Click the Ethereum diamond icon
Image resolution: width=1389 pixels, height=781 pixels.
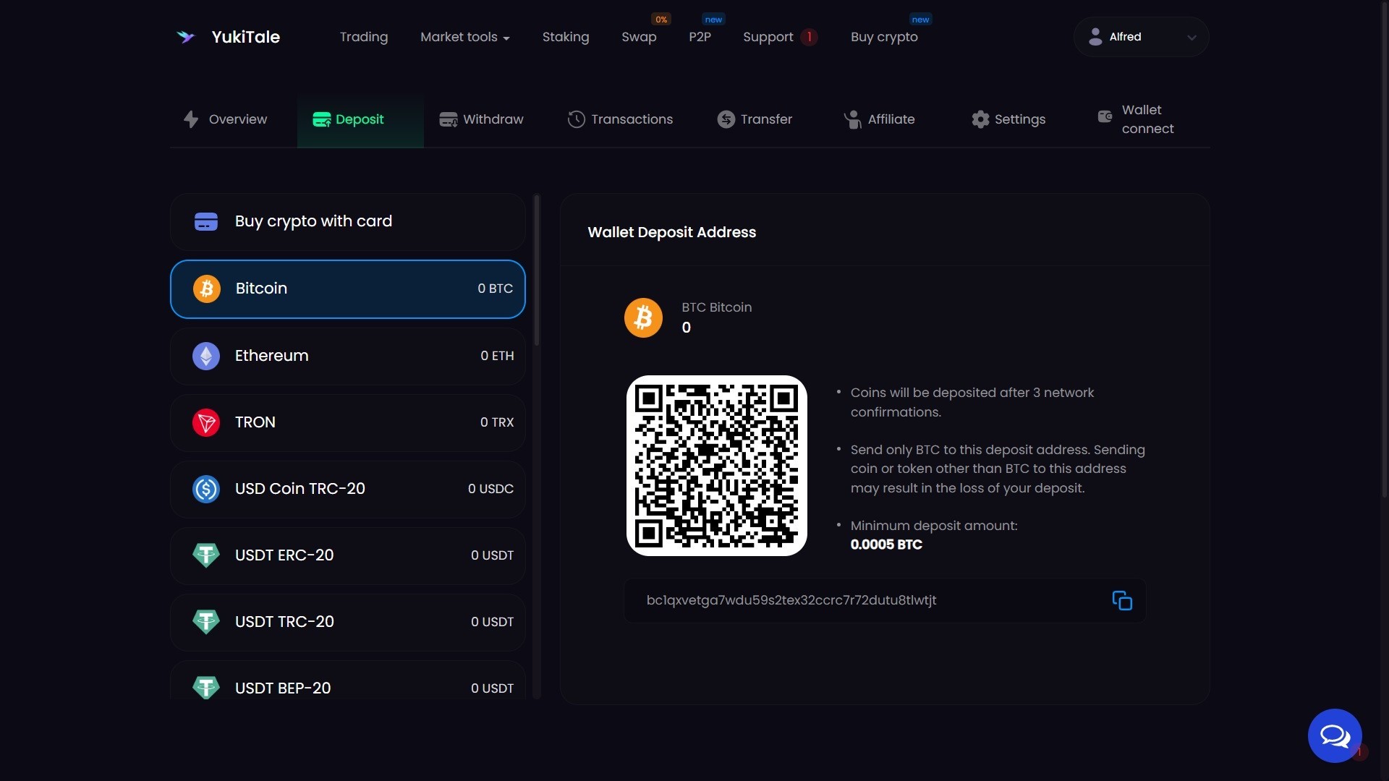[x=206, y=356]
